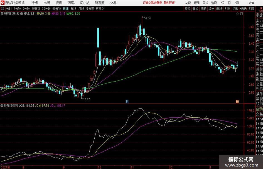Open the 资讯 menu
The height and width of the screenshot is (169, 263).
59,3
